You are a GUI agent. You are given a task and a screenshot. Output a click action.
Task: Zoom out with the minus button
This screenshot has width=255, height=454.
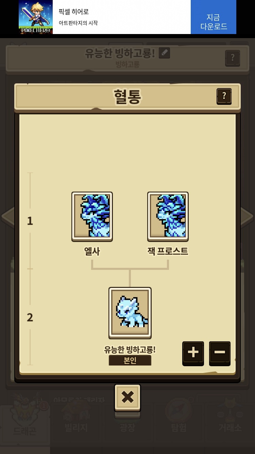tap(220, 353)
